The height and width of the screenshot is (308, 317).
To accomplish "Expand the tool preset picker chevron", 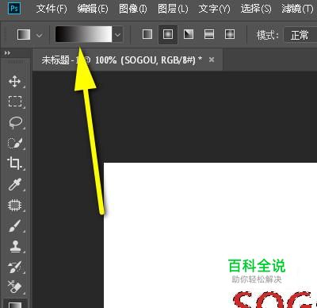I will 40,35.
